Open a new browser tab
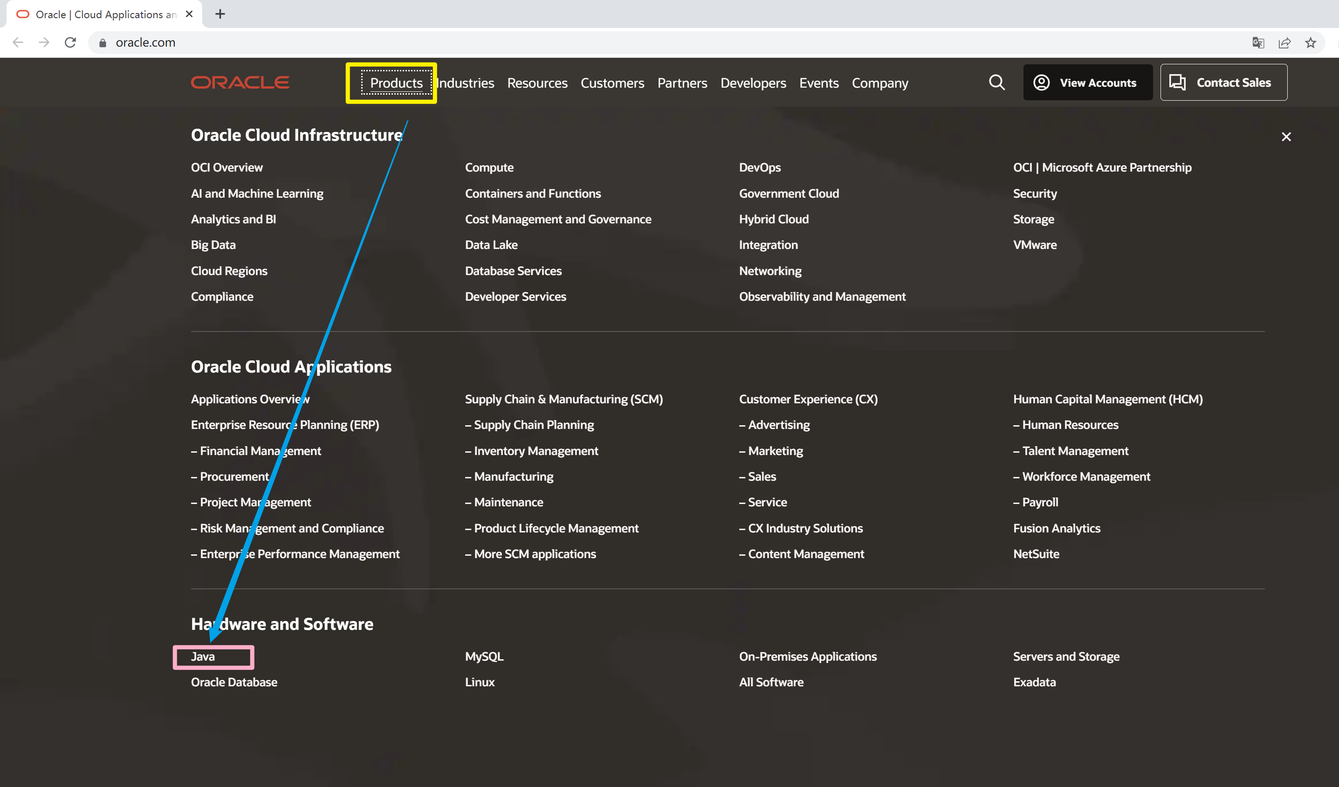 pos(220,14)
